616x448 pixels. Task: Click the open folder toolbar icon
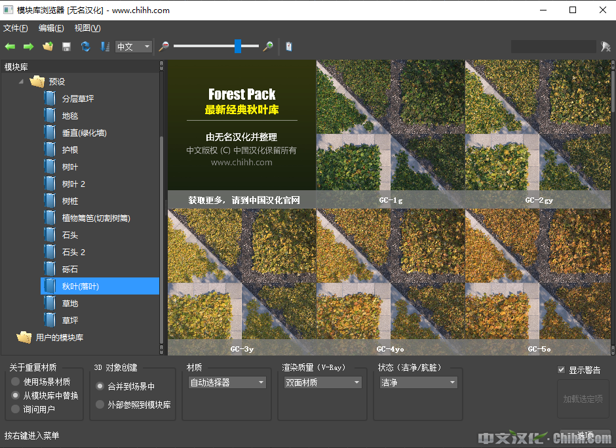click(x=47, y=47)
